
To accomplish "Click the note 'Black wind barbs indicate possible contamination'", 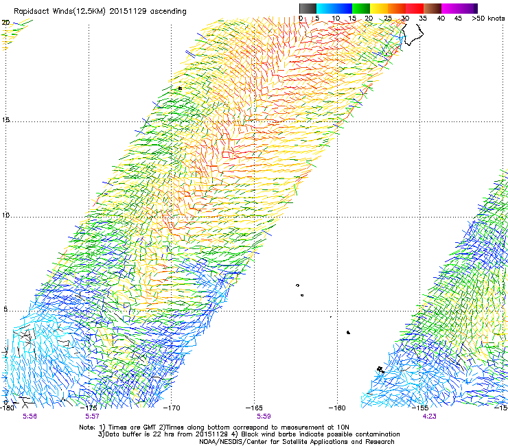I will (x=321, y=434).
